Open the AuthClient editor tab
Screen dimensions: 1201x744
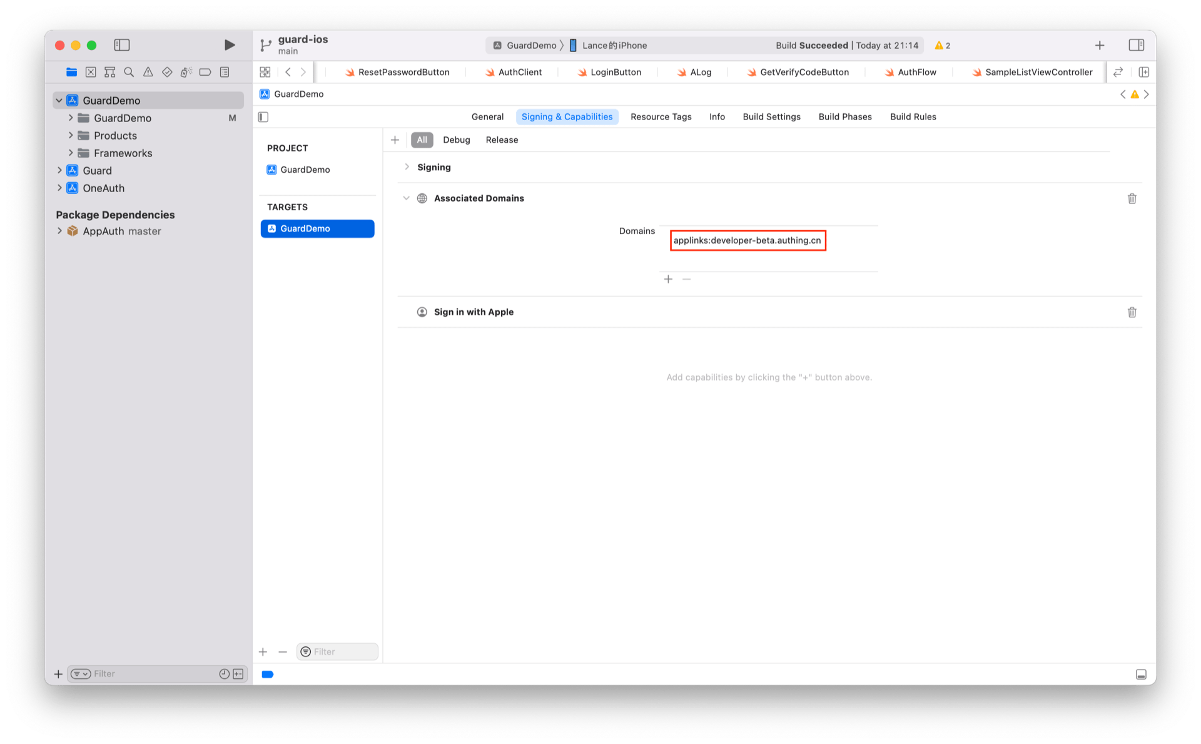click(519, 72)
